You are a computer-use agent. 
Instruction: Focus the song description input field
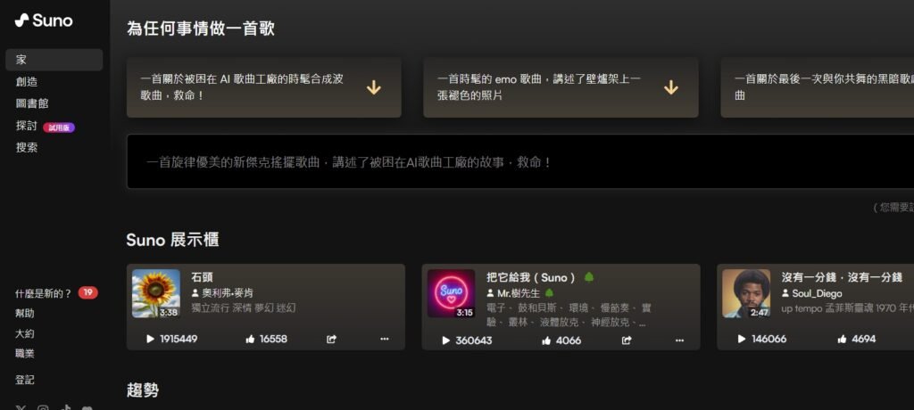pyautogui.click(x=520, y=162)
